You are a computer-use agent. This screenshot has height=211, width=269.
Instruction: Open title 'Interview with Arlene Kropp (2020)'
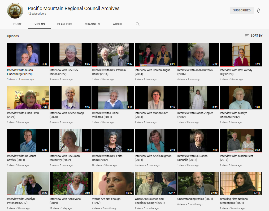(67, 115)
